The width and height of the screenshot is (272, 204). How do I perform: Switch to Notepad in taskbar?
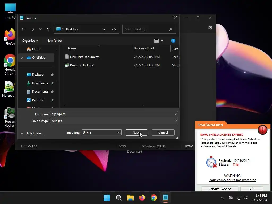point(165,198)
